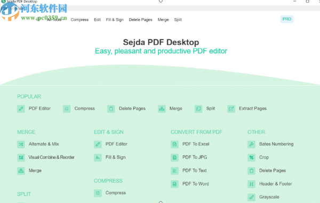This screenshot has height=203, width=320.
Task: Open the Alternate & Mix shuffle icon
Action: click(21, 144)
